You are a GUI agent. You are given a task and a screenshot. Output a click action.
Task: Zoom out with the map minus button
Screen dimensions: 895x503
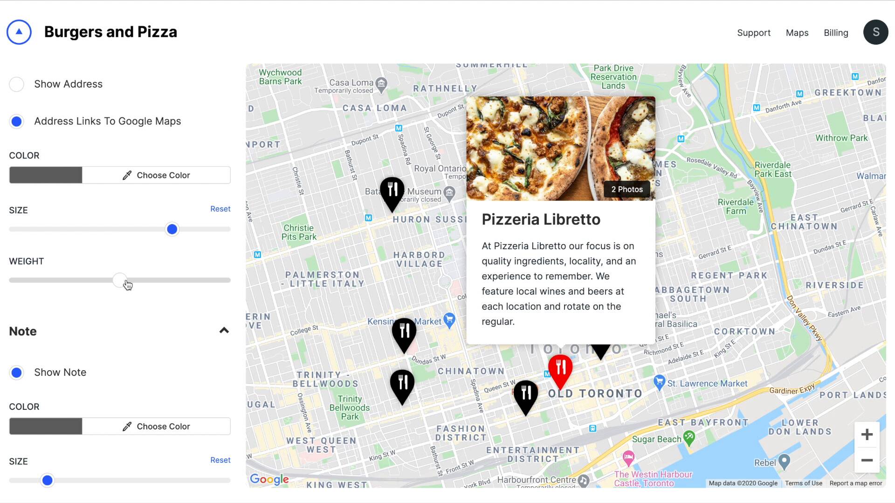867,460
